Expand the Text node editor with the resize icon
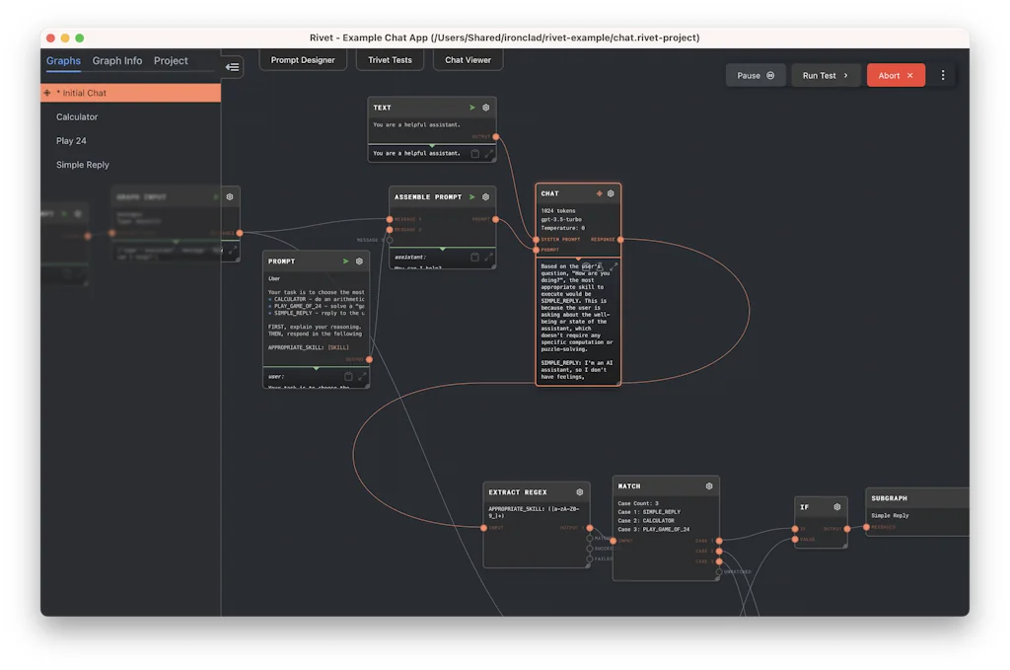Screen dimensions: 1010x670 pos(490,154)
